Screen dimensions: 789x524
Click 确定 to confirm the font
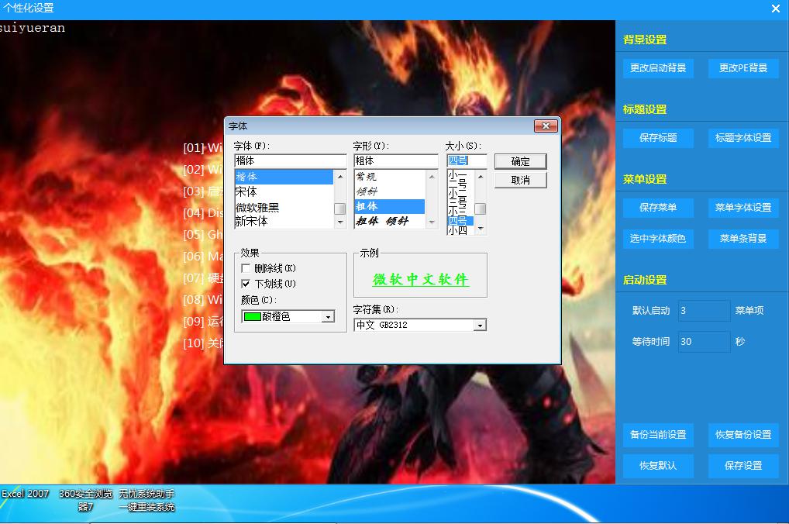(x=520, y=161)
